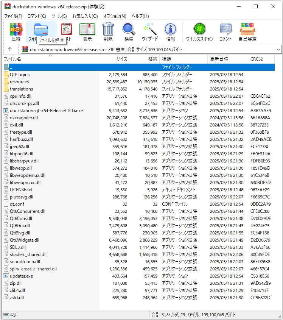Select the resources folder icon
The image size is (283, 320).
tap(6, 82)
